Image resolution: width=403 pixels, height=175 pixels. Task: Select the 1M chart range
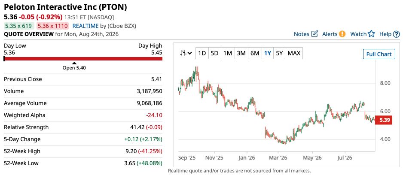(x=228, y=53)
